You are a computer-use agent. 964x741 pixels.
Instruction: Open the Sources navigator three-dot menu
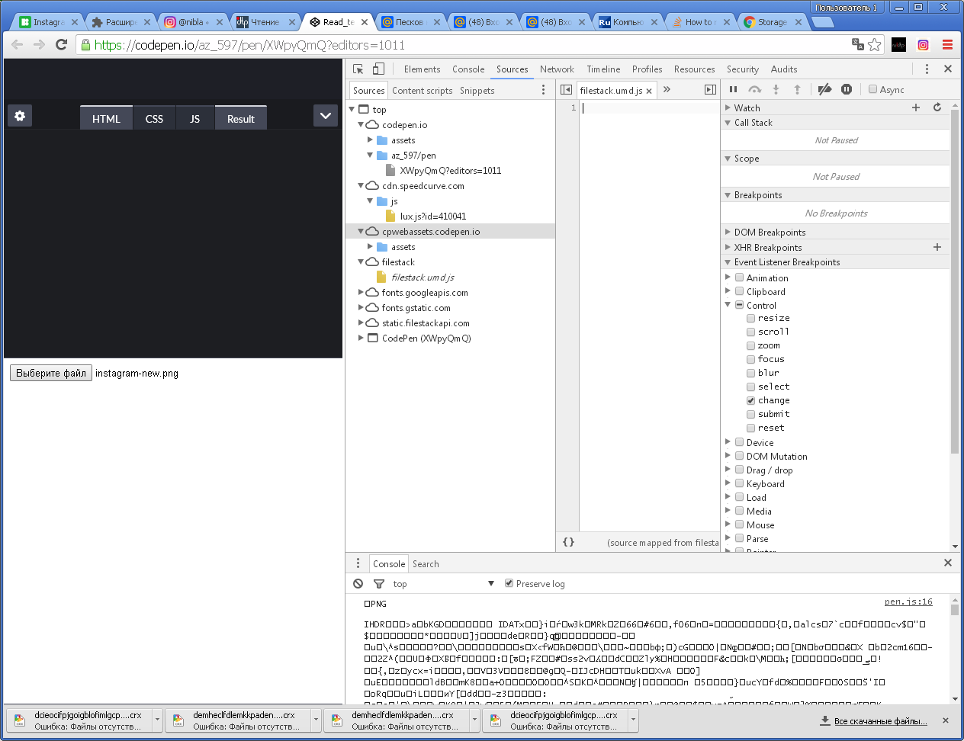click(543, 90)
